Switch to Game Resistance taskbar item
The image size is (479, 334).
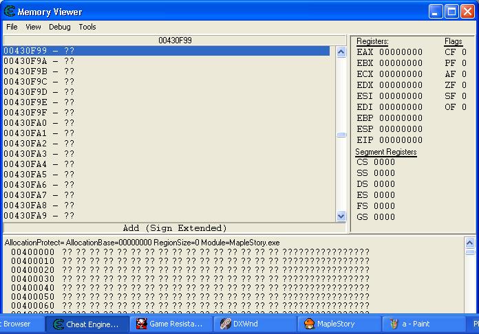click(171, 324)
